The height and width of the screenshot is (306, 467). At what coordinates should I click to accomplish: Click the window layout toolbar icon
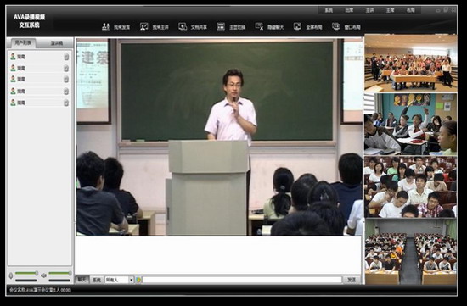pyautogui.click(x=336, y=27)
